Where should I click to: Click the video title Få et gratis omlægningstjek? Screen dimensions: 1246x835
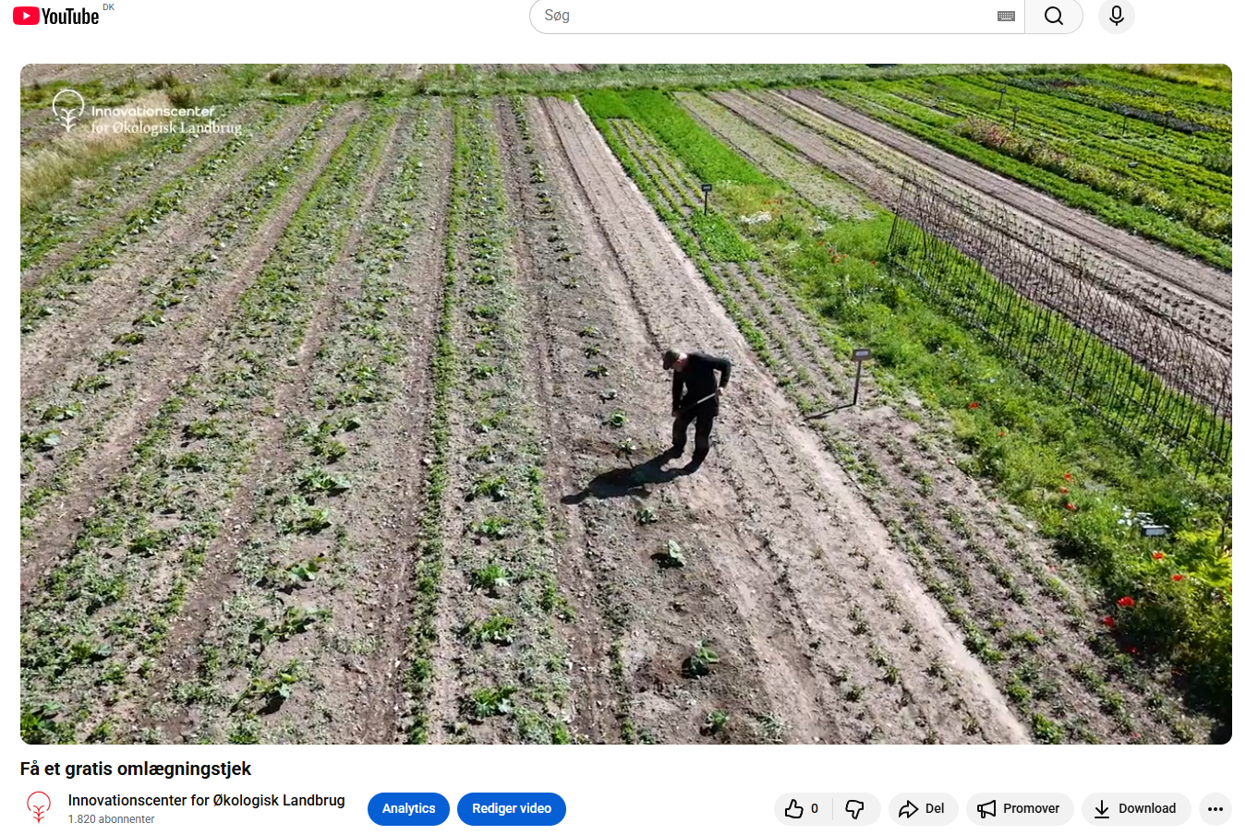[136, 769]
